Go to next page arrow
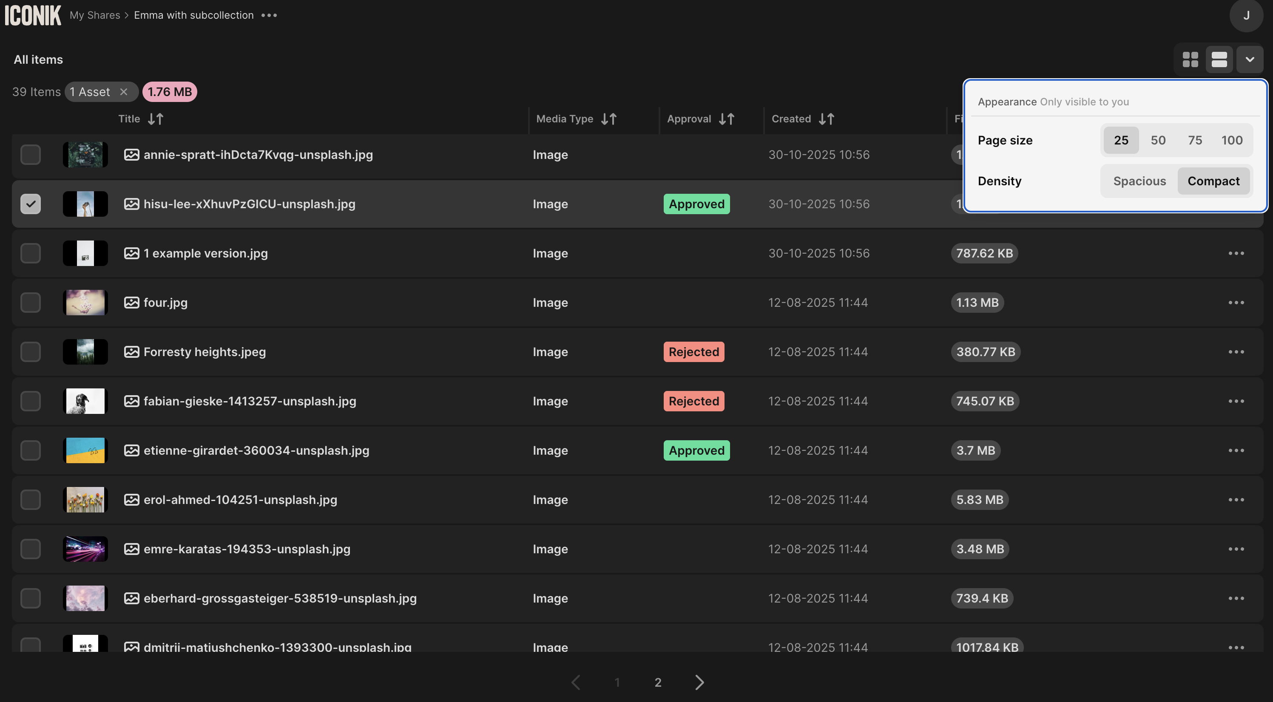 tap(699, 682)
